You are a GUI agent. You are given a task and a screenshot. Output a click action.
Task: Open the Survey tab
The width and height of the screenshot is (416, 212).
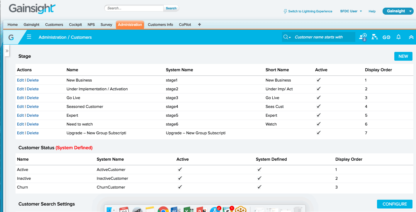(106, 25)
